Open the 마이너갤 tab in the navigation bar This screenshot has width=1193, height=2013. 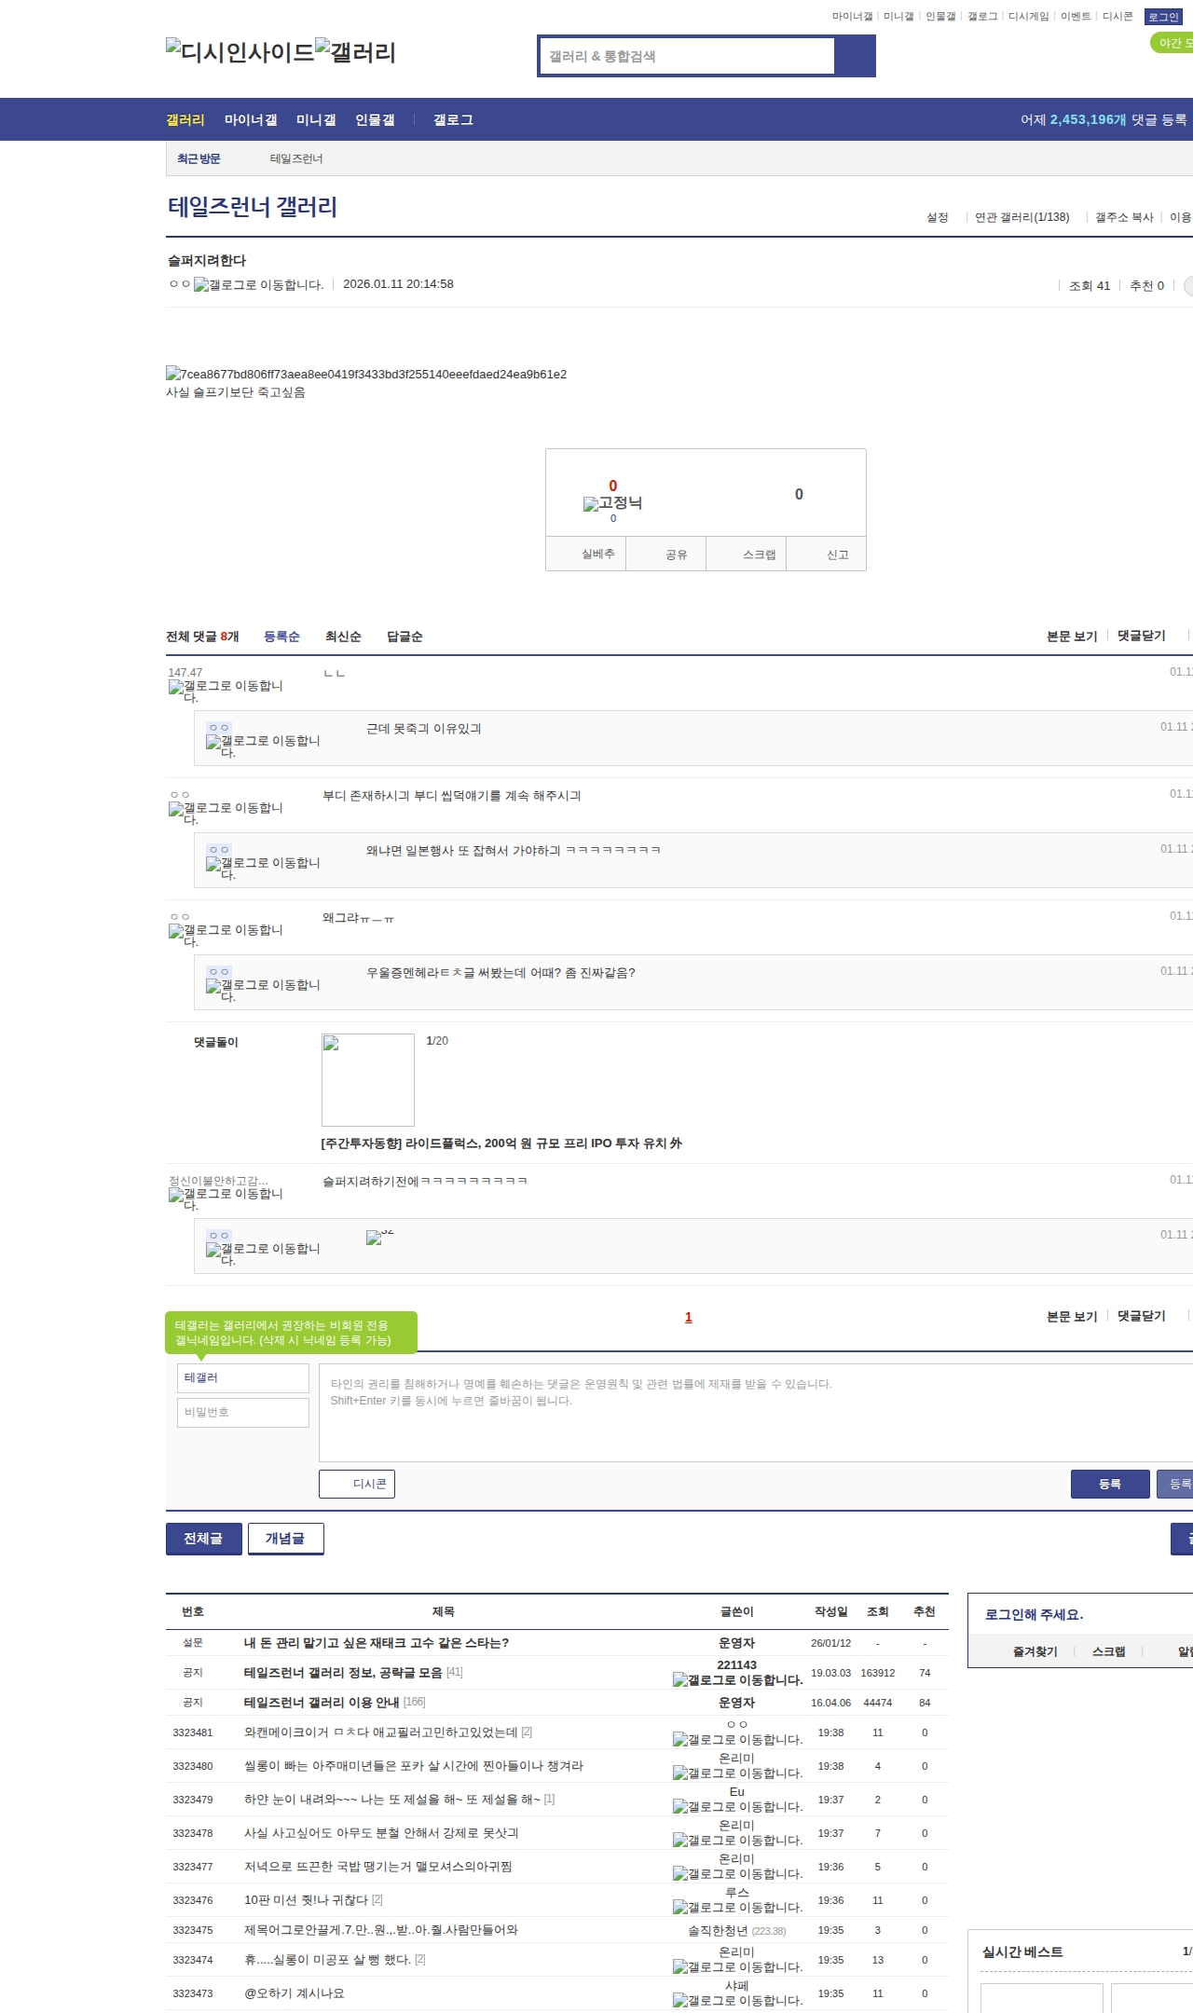[251, 120]
